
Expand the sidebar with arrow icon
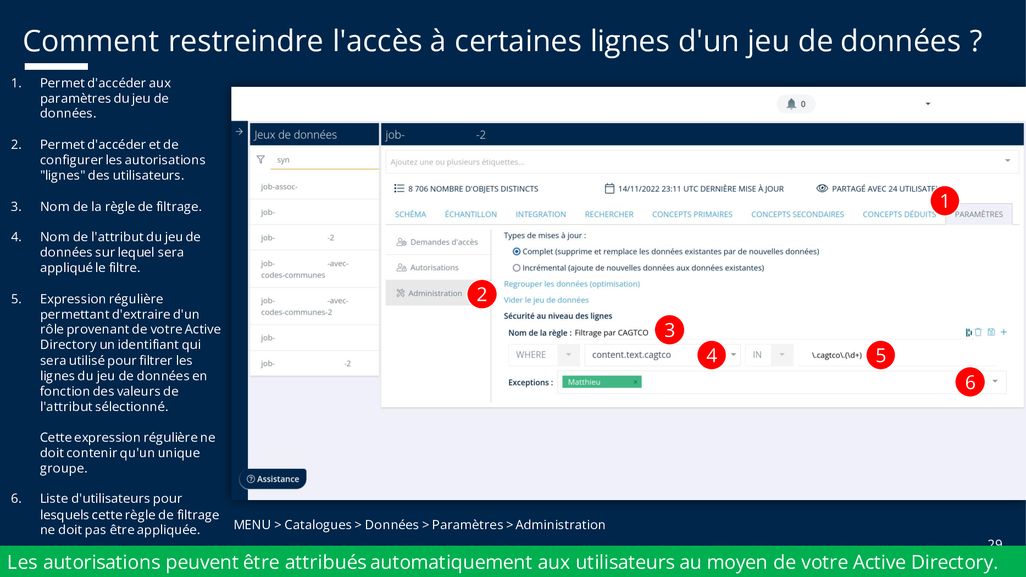pos(239,132)
